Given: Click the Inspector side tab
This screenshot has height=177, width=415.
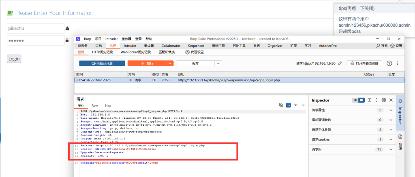Looking at the screenshot, I should click(400, 113).
